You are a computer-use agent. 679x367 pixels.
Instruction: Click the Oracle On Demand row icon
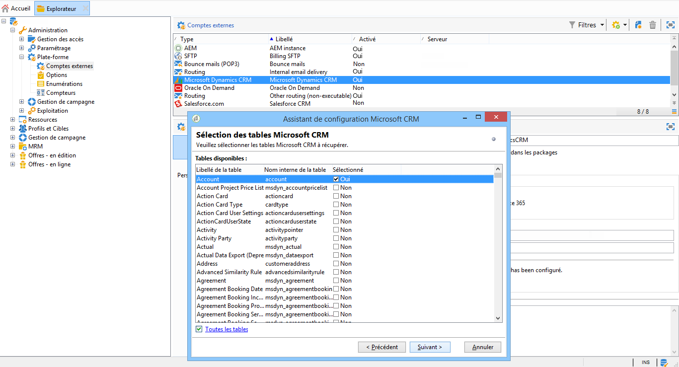point(178,88)
